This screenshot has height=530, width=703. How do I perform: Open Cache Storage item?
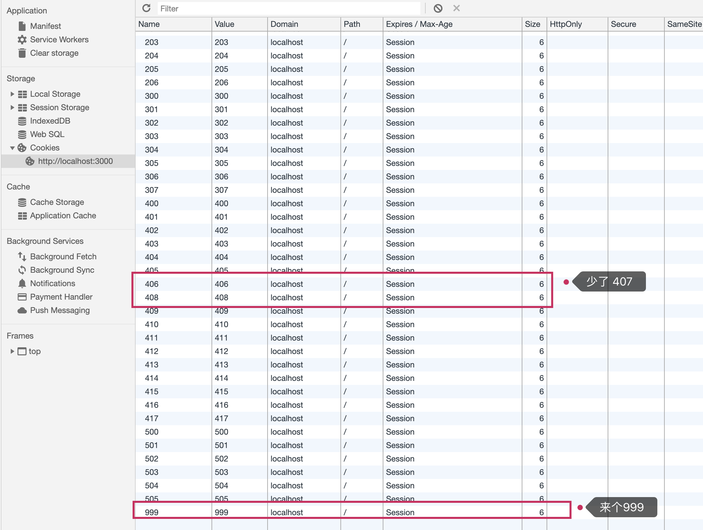[x=57, y=202]
